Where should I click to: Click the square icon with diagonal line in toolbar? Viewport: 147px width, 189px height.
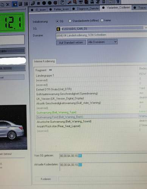click(62, 2)
